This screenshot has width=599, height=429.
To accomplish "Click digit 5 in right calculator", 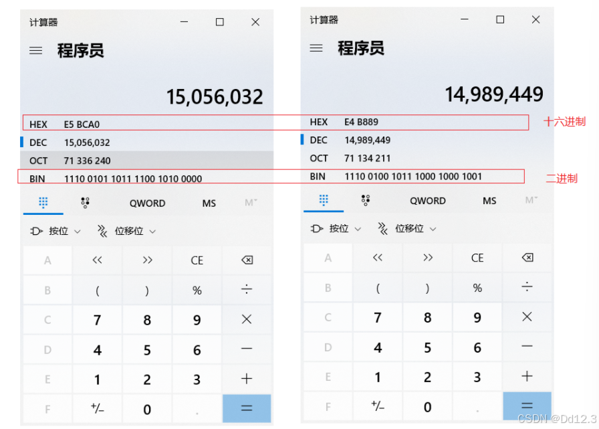I will (427, 347).
